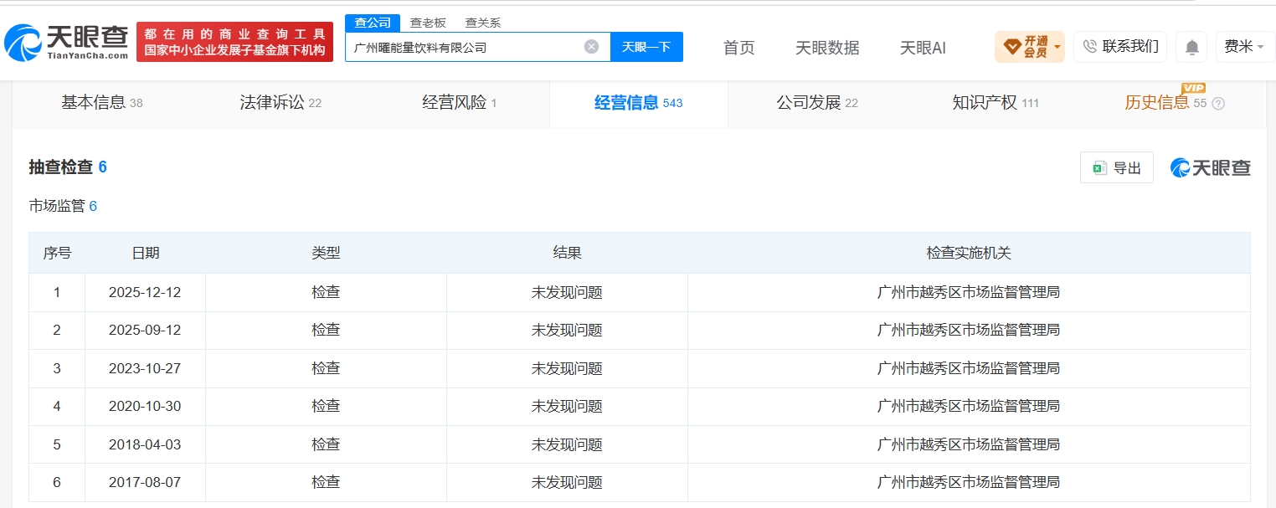The width and height of the screenshot is (1276, 508).
Task: Click the 类型 column header
Action: pos(326,253)
